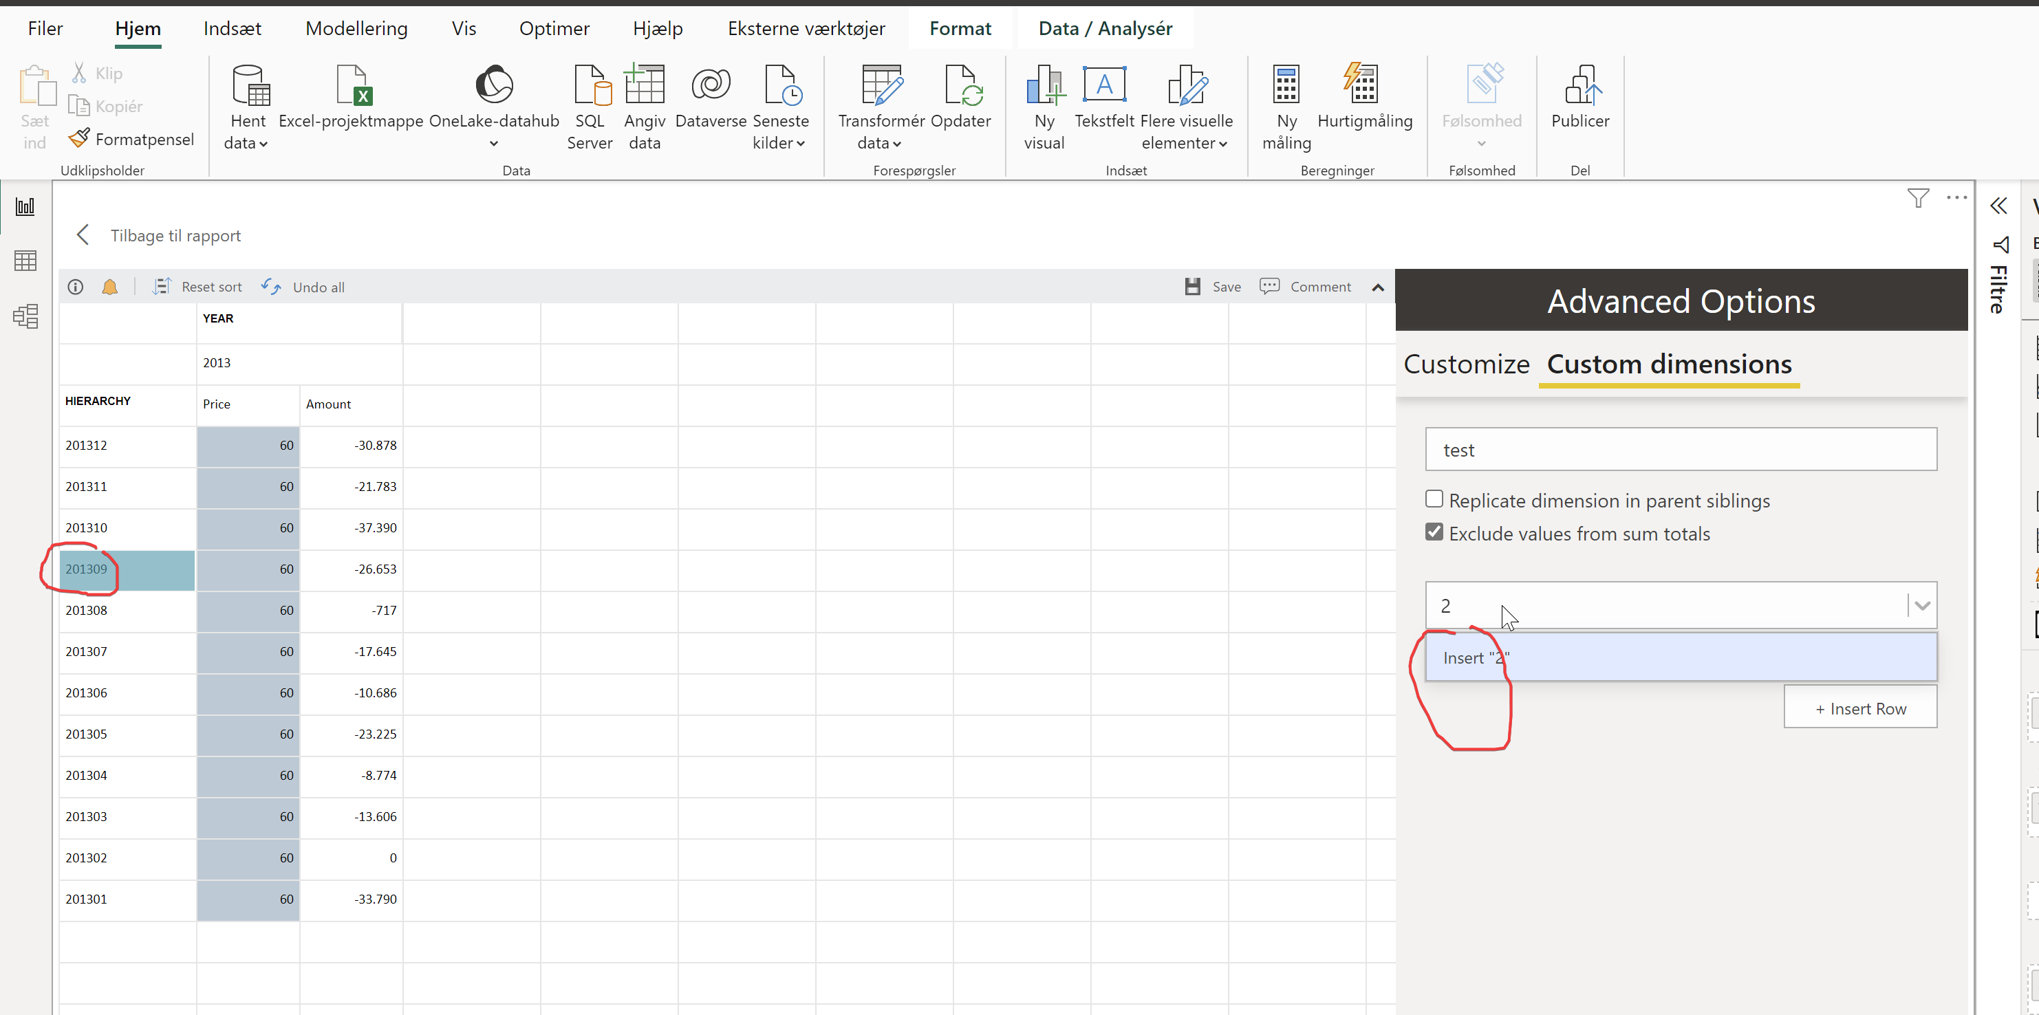This screenshot has width=2039, height=1015.
Task: Insert a Ny visual
Action: tap(1045, 85)
